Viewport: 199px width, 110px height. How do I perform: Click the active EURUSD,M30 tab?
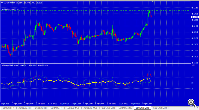(142, 108)
